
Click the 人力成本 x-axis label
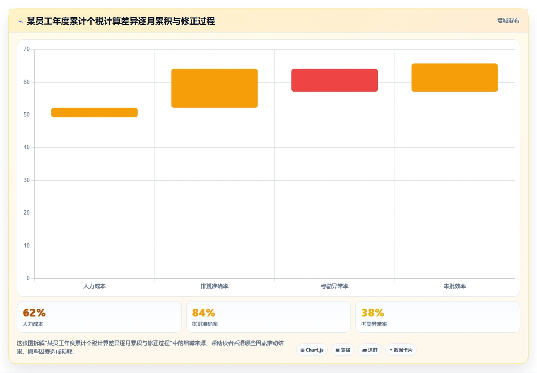pyautogui.click(x=95, y=286)
